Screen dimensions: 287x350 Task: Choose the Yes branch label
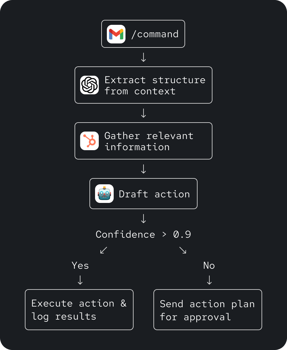pyautogui.click(x=80, y=265)
